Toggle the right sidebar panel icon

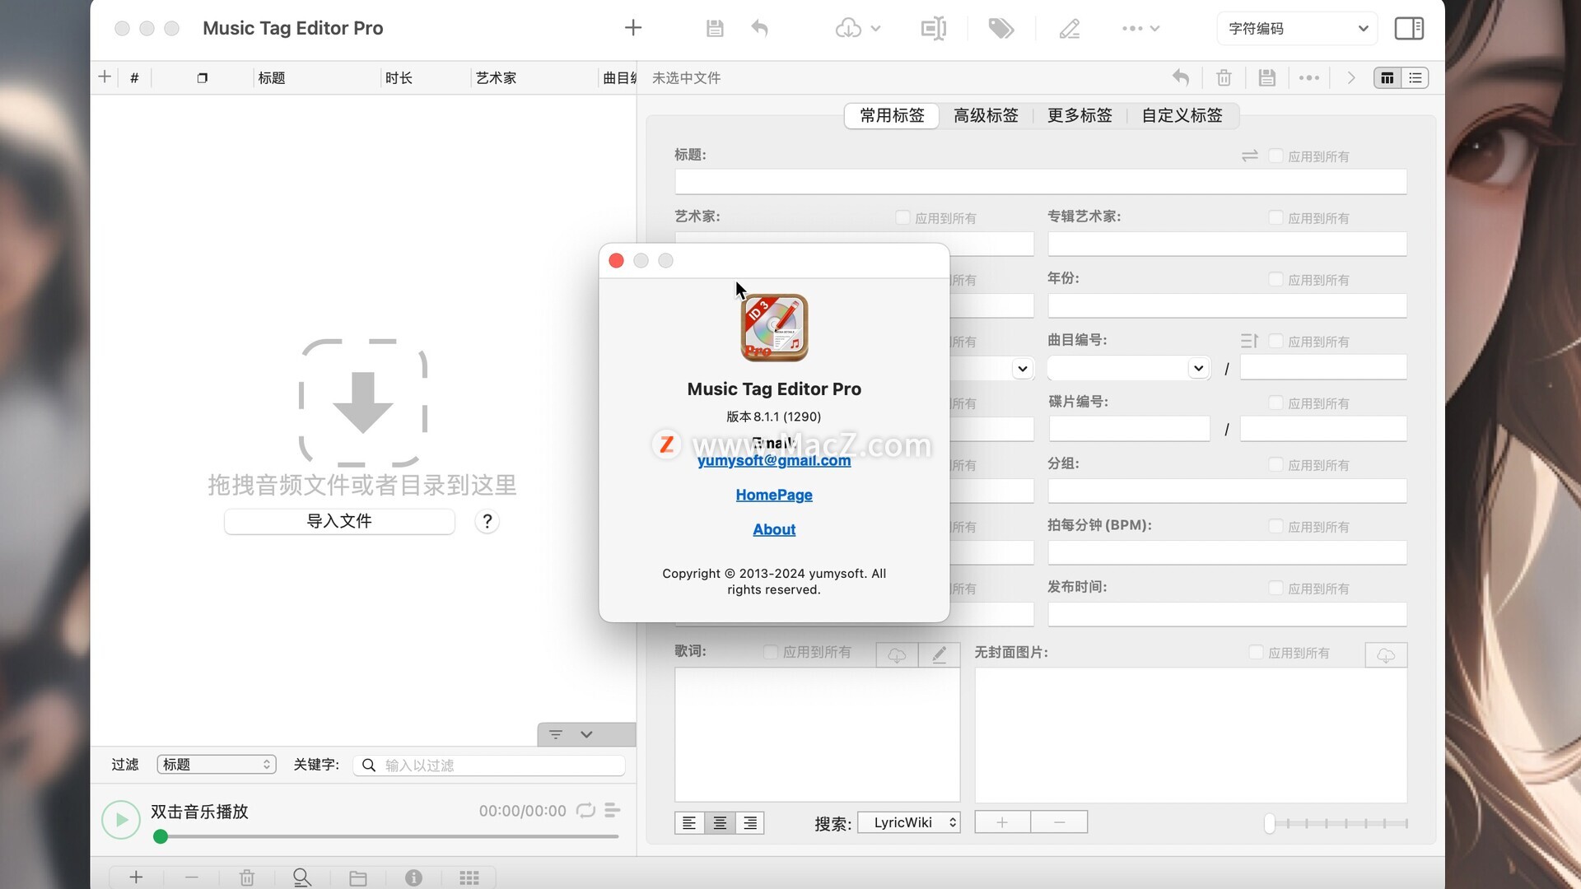1408,29
